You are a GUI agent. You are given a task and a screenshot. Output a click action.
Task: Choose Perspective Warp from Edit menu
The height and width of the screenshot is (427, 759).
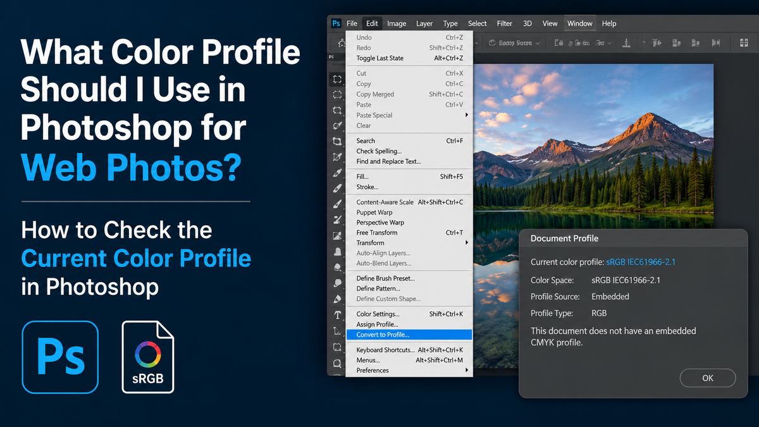click(409, 223)
